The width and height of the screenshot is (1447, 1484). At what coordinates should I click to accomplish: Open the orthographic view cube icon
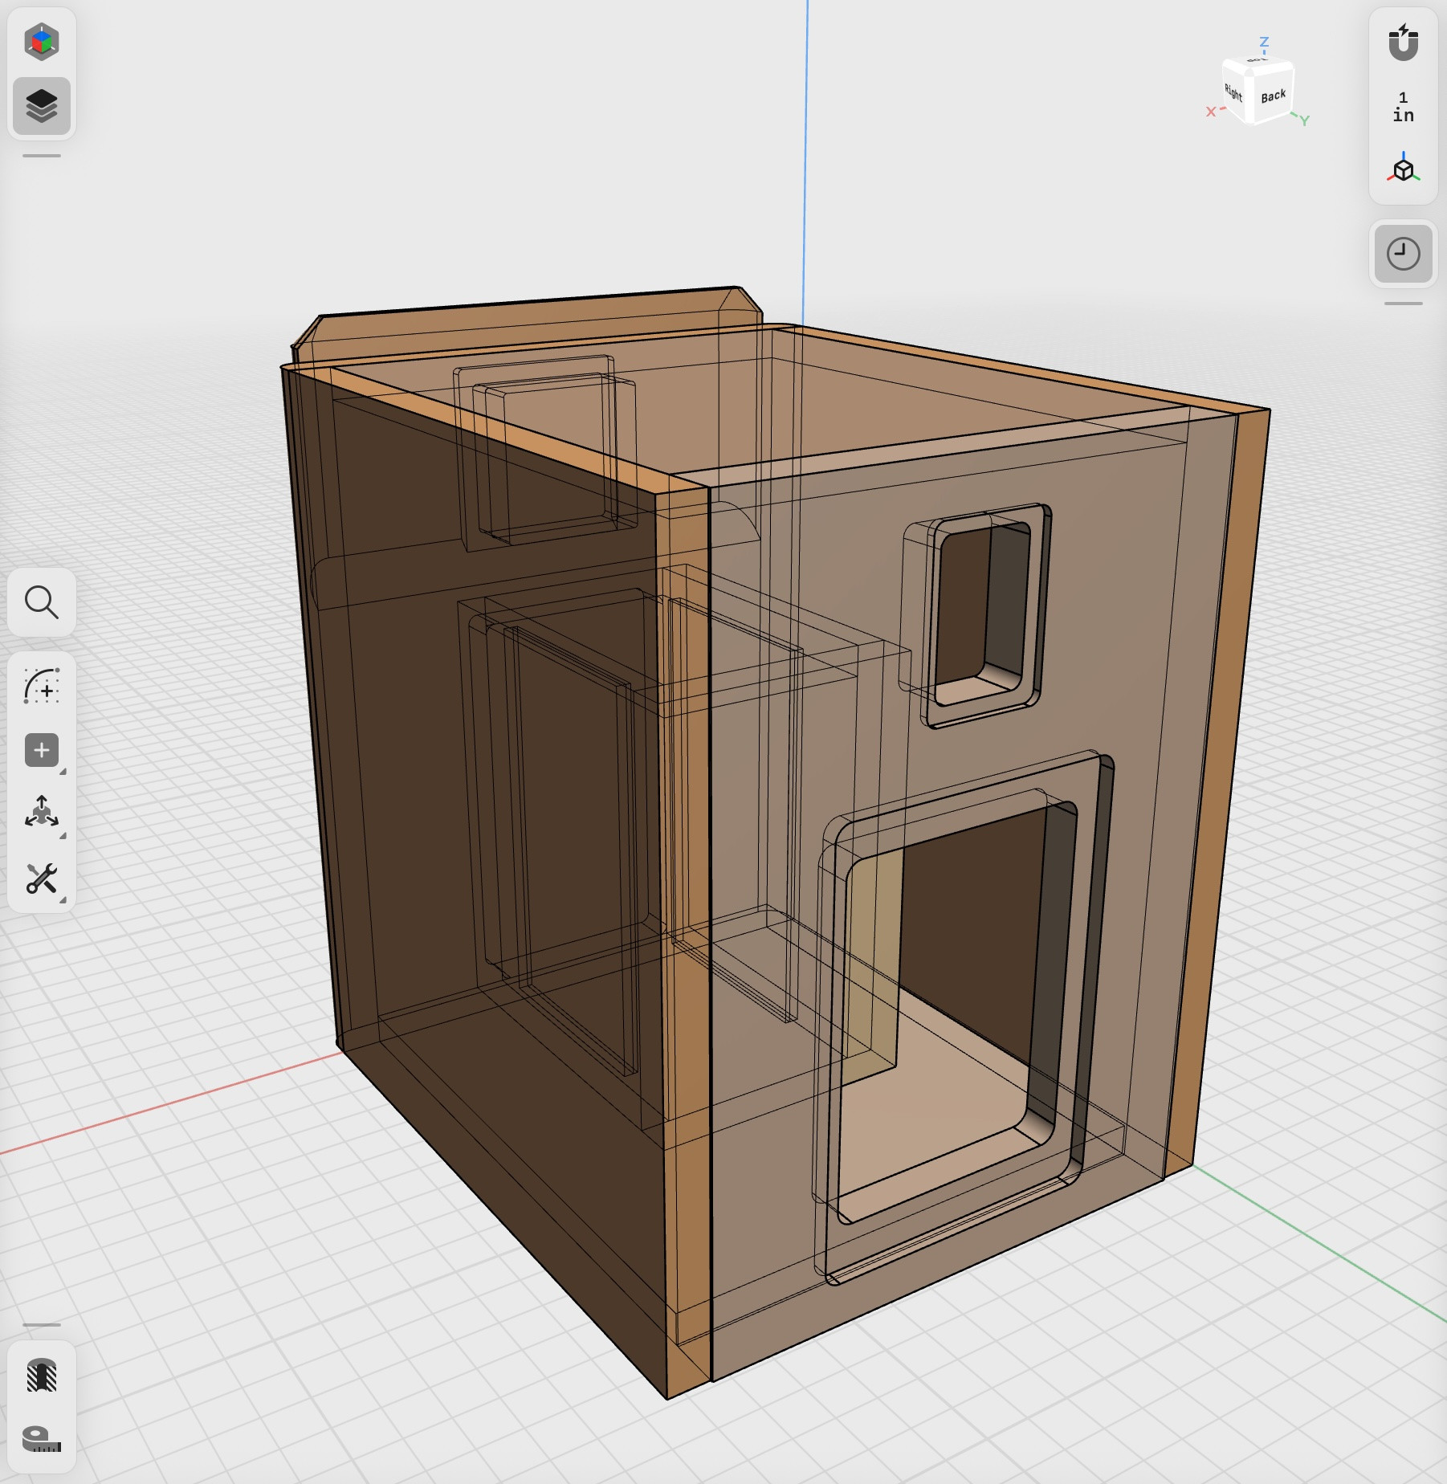point(1404,168)
